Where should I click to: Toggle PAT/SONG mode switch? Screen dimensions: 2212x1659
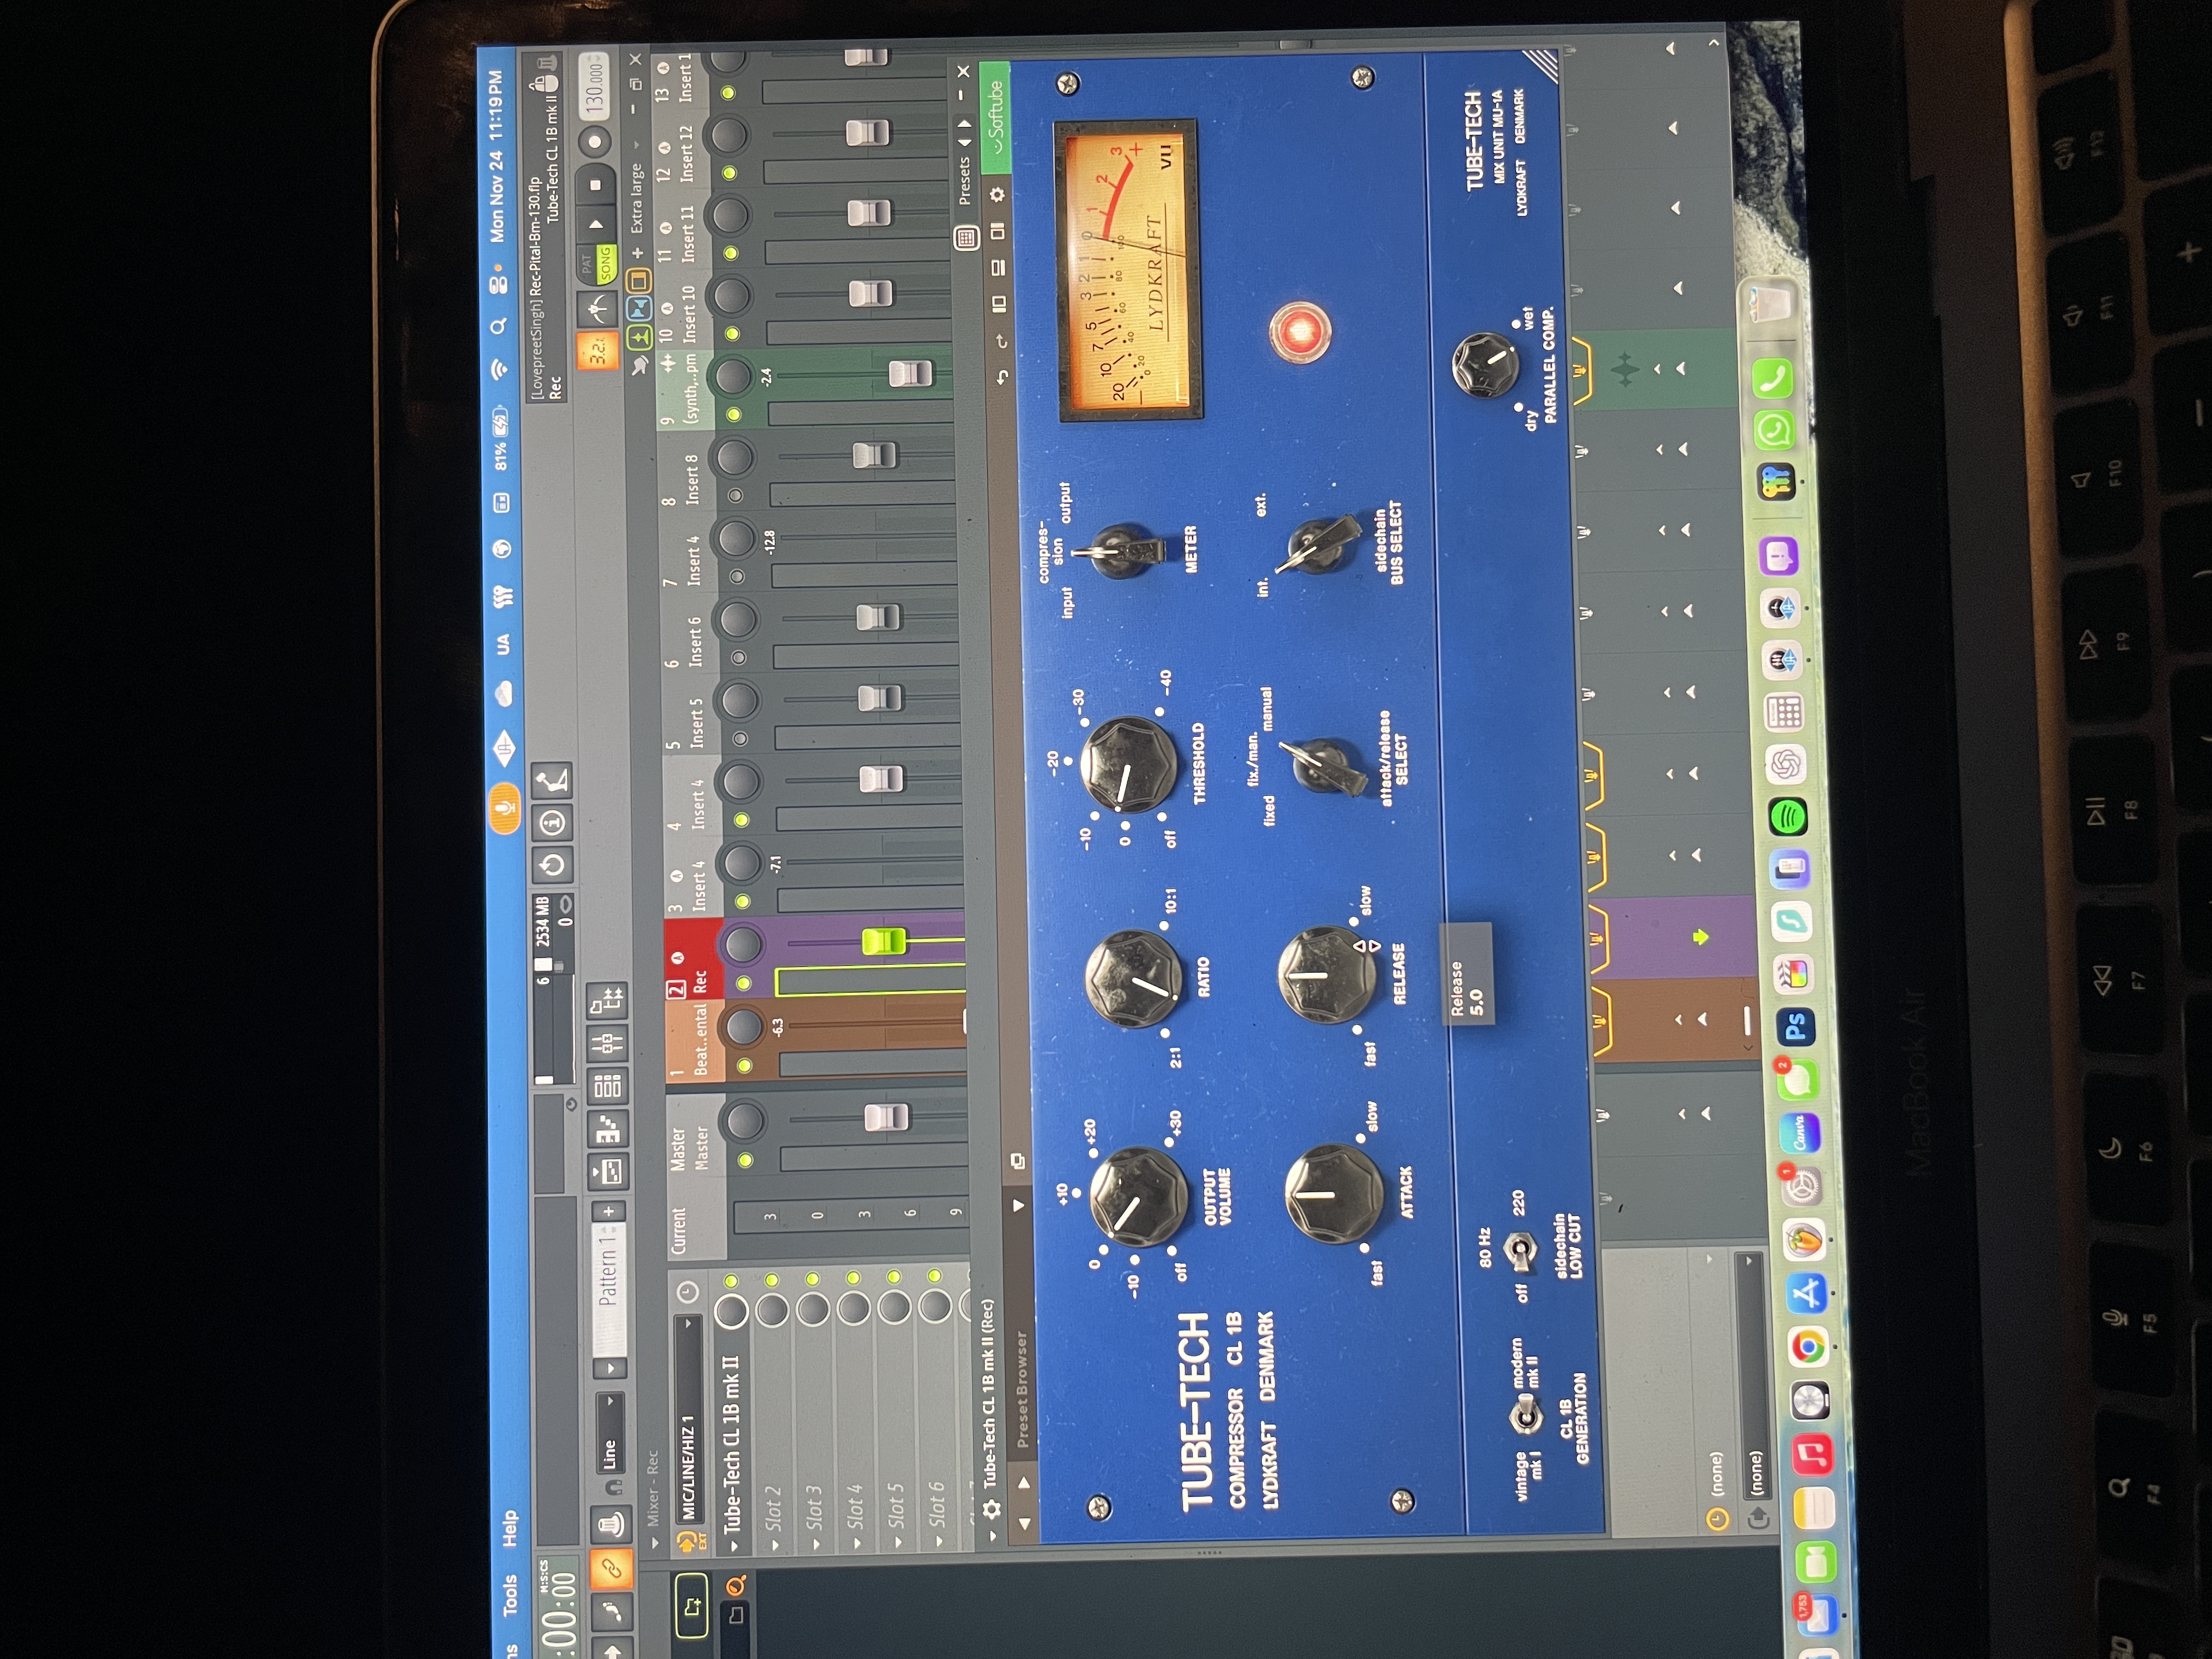pyautogui.click(x=597, y=265)
